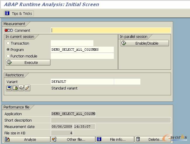Select the Function module radio button
Screen dimensions: 190x144
tap(8, 56)
